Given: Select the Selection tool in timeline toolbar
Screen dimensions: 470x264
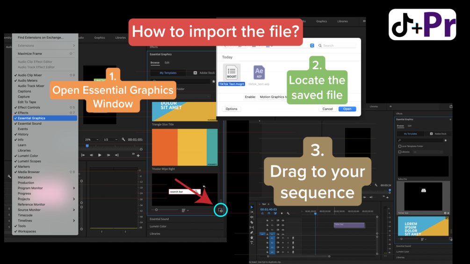Looking at the screenshot, I should [x=252, y=207].
